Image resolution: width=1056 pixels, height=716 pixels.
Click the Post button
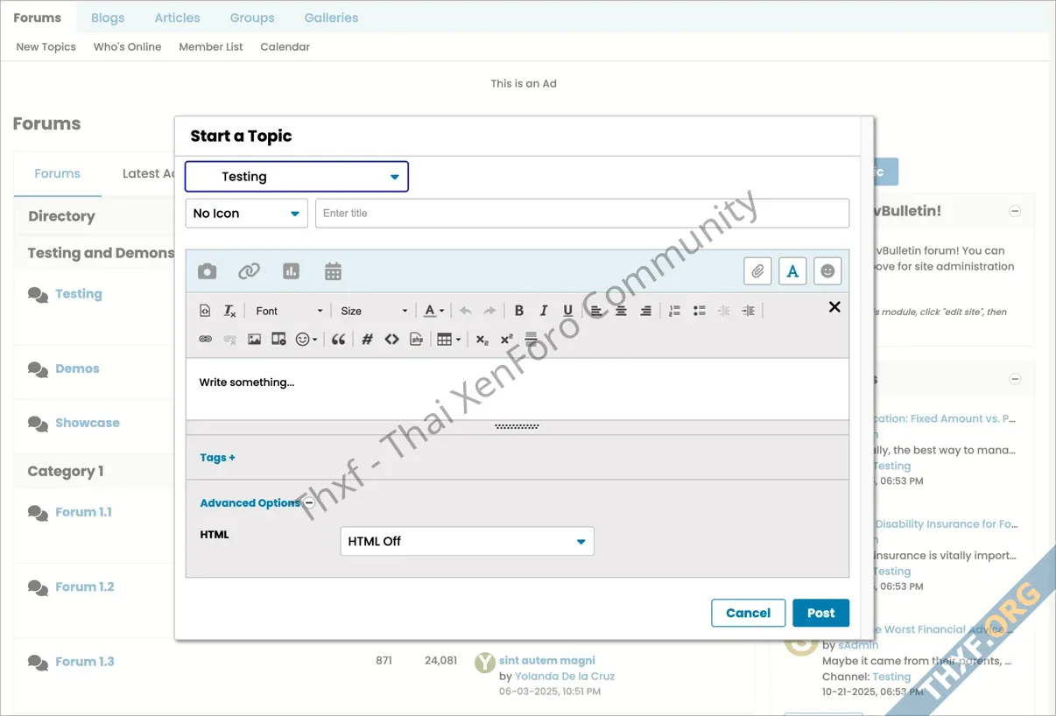(x=820, y=613)
